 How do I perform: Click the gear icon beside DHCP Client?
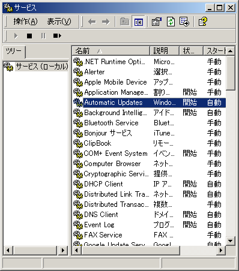point(78,184)
